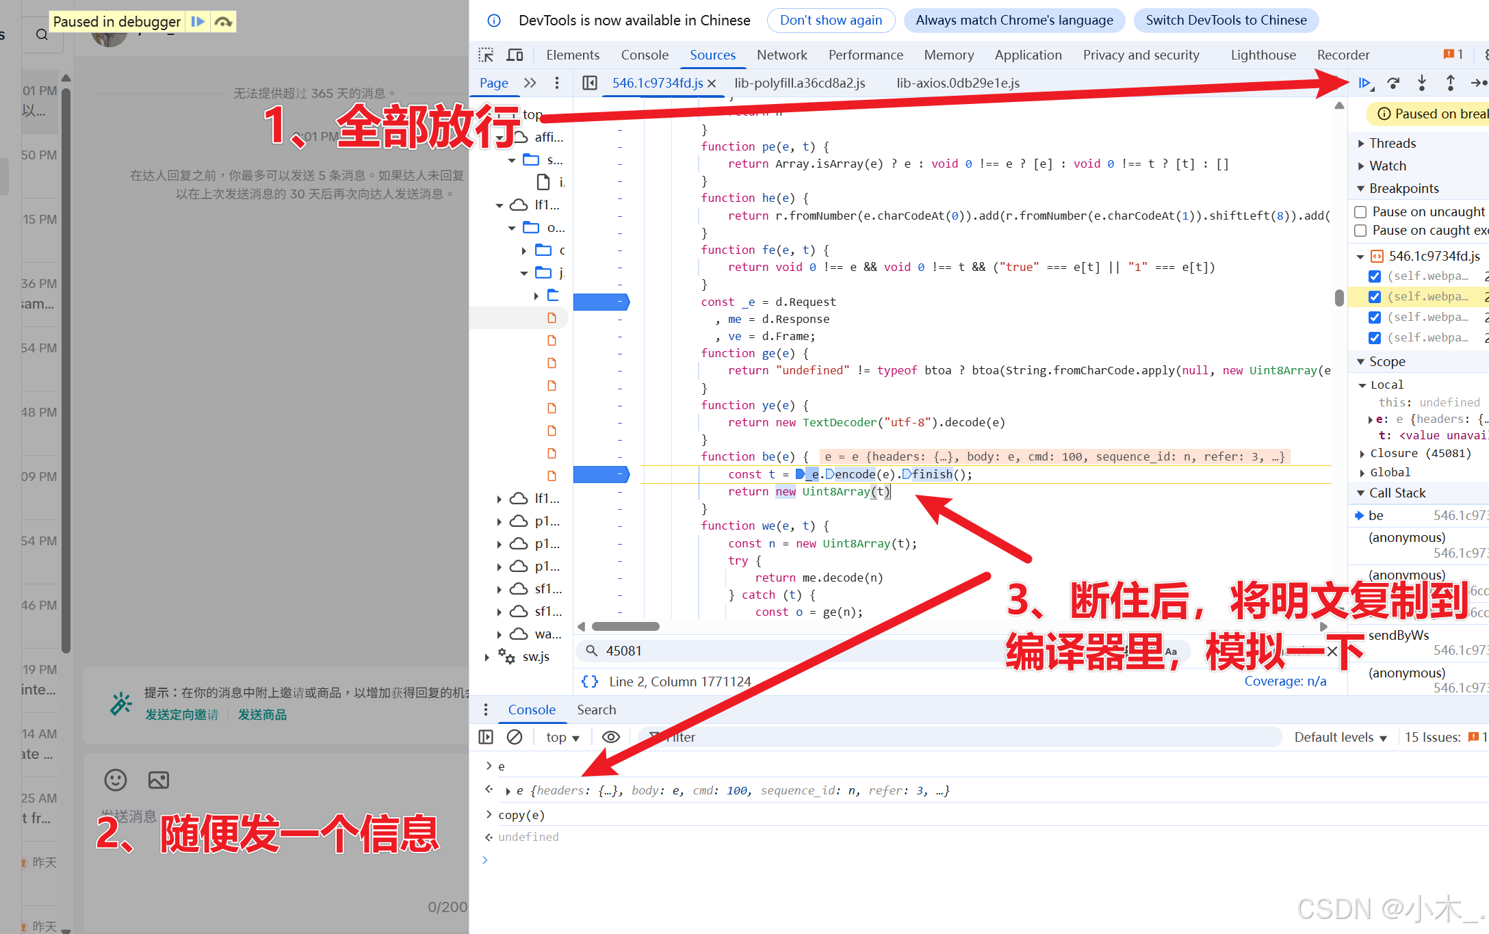Open the Search drawer tab
Viewport: 1489px width, 934px height.
point(596,710)
